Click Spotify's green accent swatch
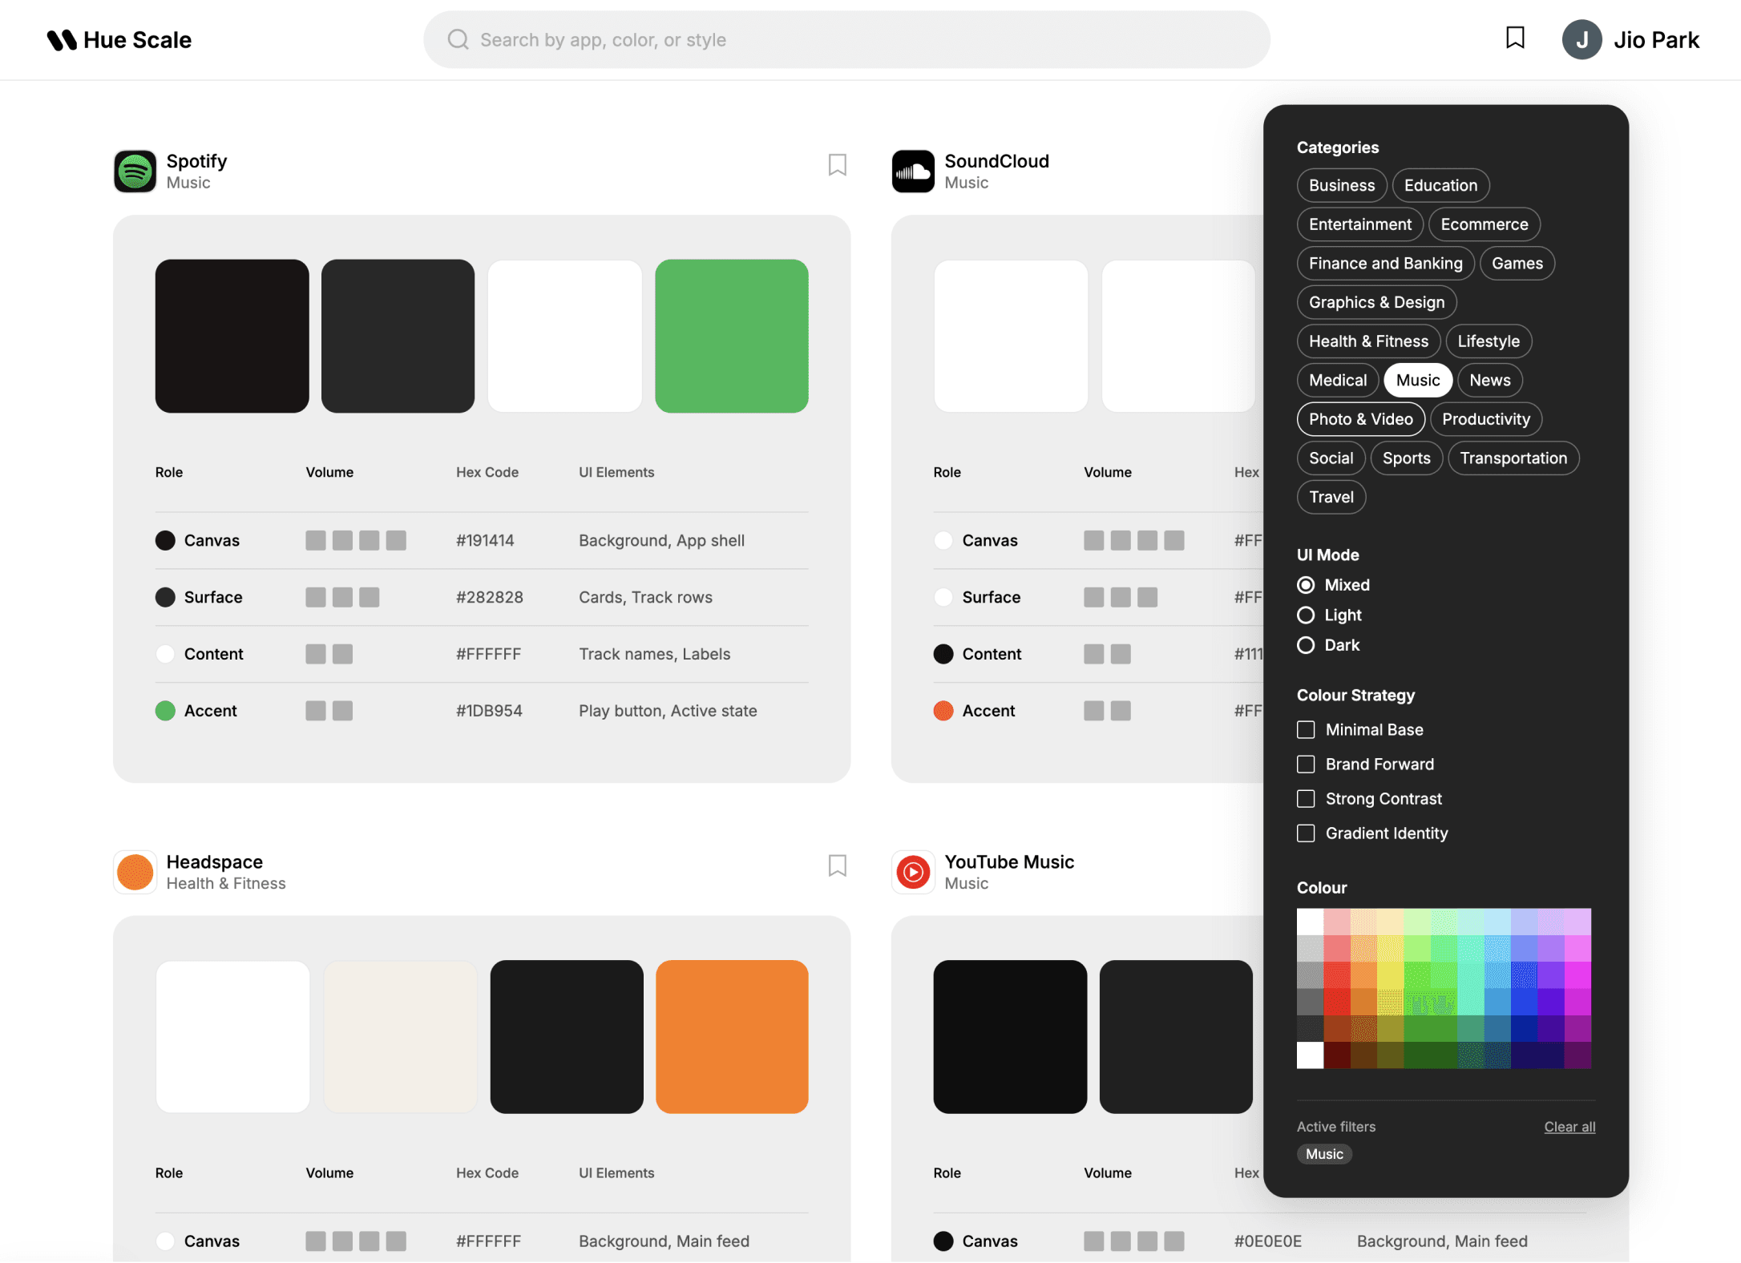1741x1263 pixels. click(731, 336)
